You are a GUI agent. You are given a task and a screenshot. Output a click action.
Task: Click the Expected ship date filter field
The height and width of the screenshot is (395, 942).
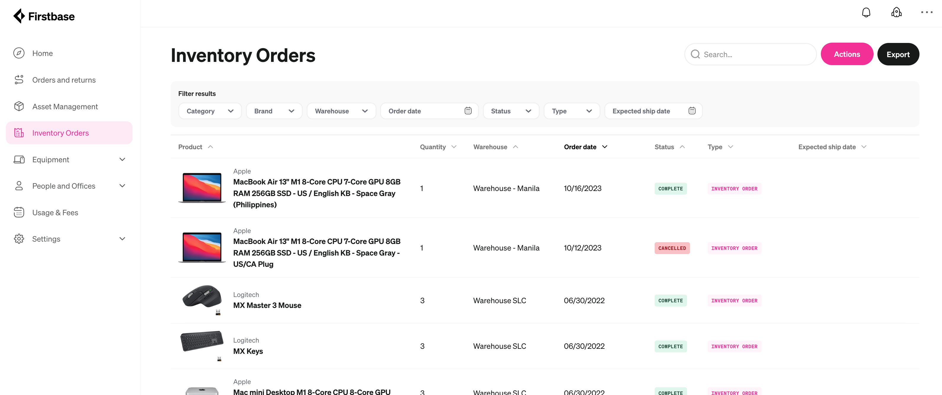click(x=653, y=111)
